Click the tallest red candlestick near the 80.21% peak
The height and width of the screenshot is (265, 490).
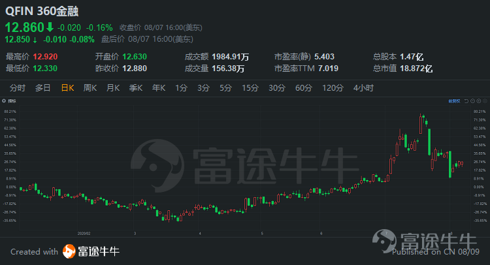(421, 124)
